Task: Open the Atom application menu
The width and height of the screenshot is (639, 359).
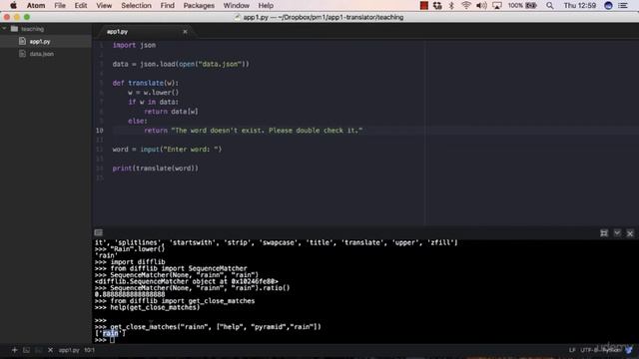Action: (x=36, y=5)
